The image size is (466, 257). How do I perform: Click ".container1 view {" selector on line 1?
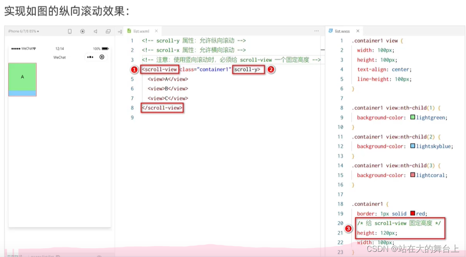click(378, 41)
